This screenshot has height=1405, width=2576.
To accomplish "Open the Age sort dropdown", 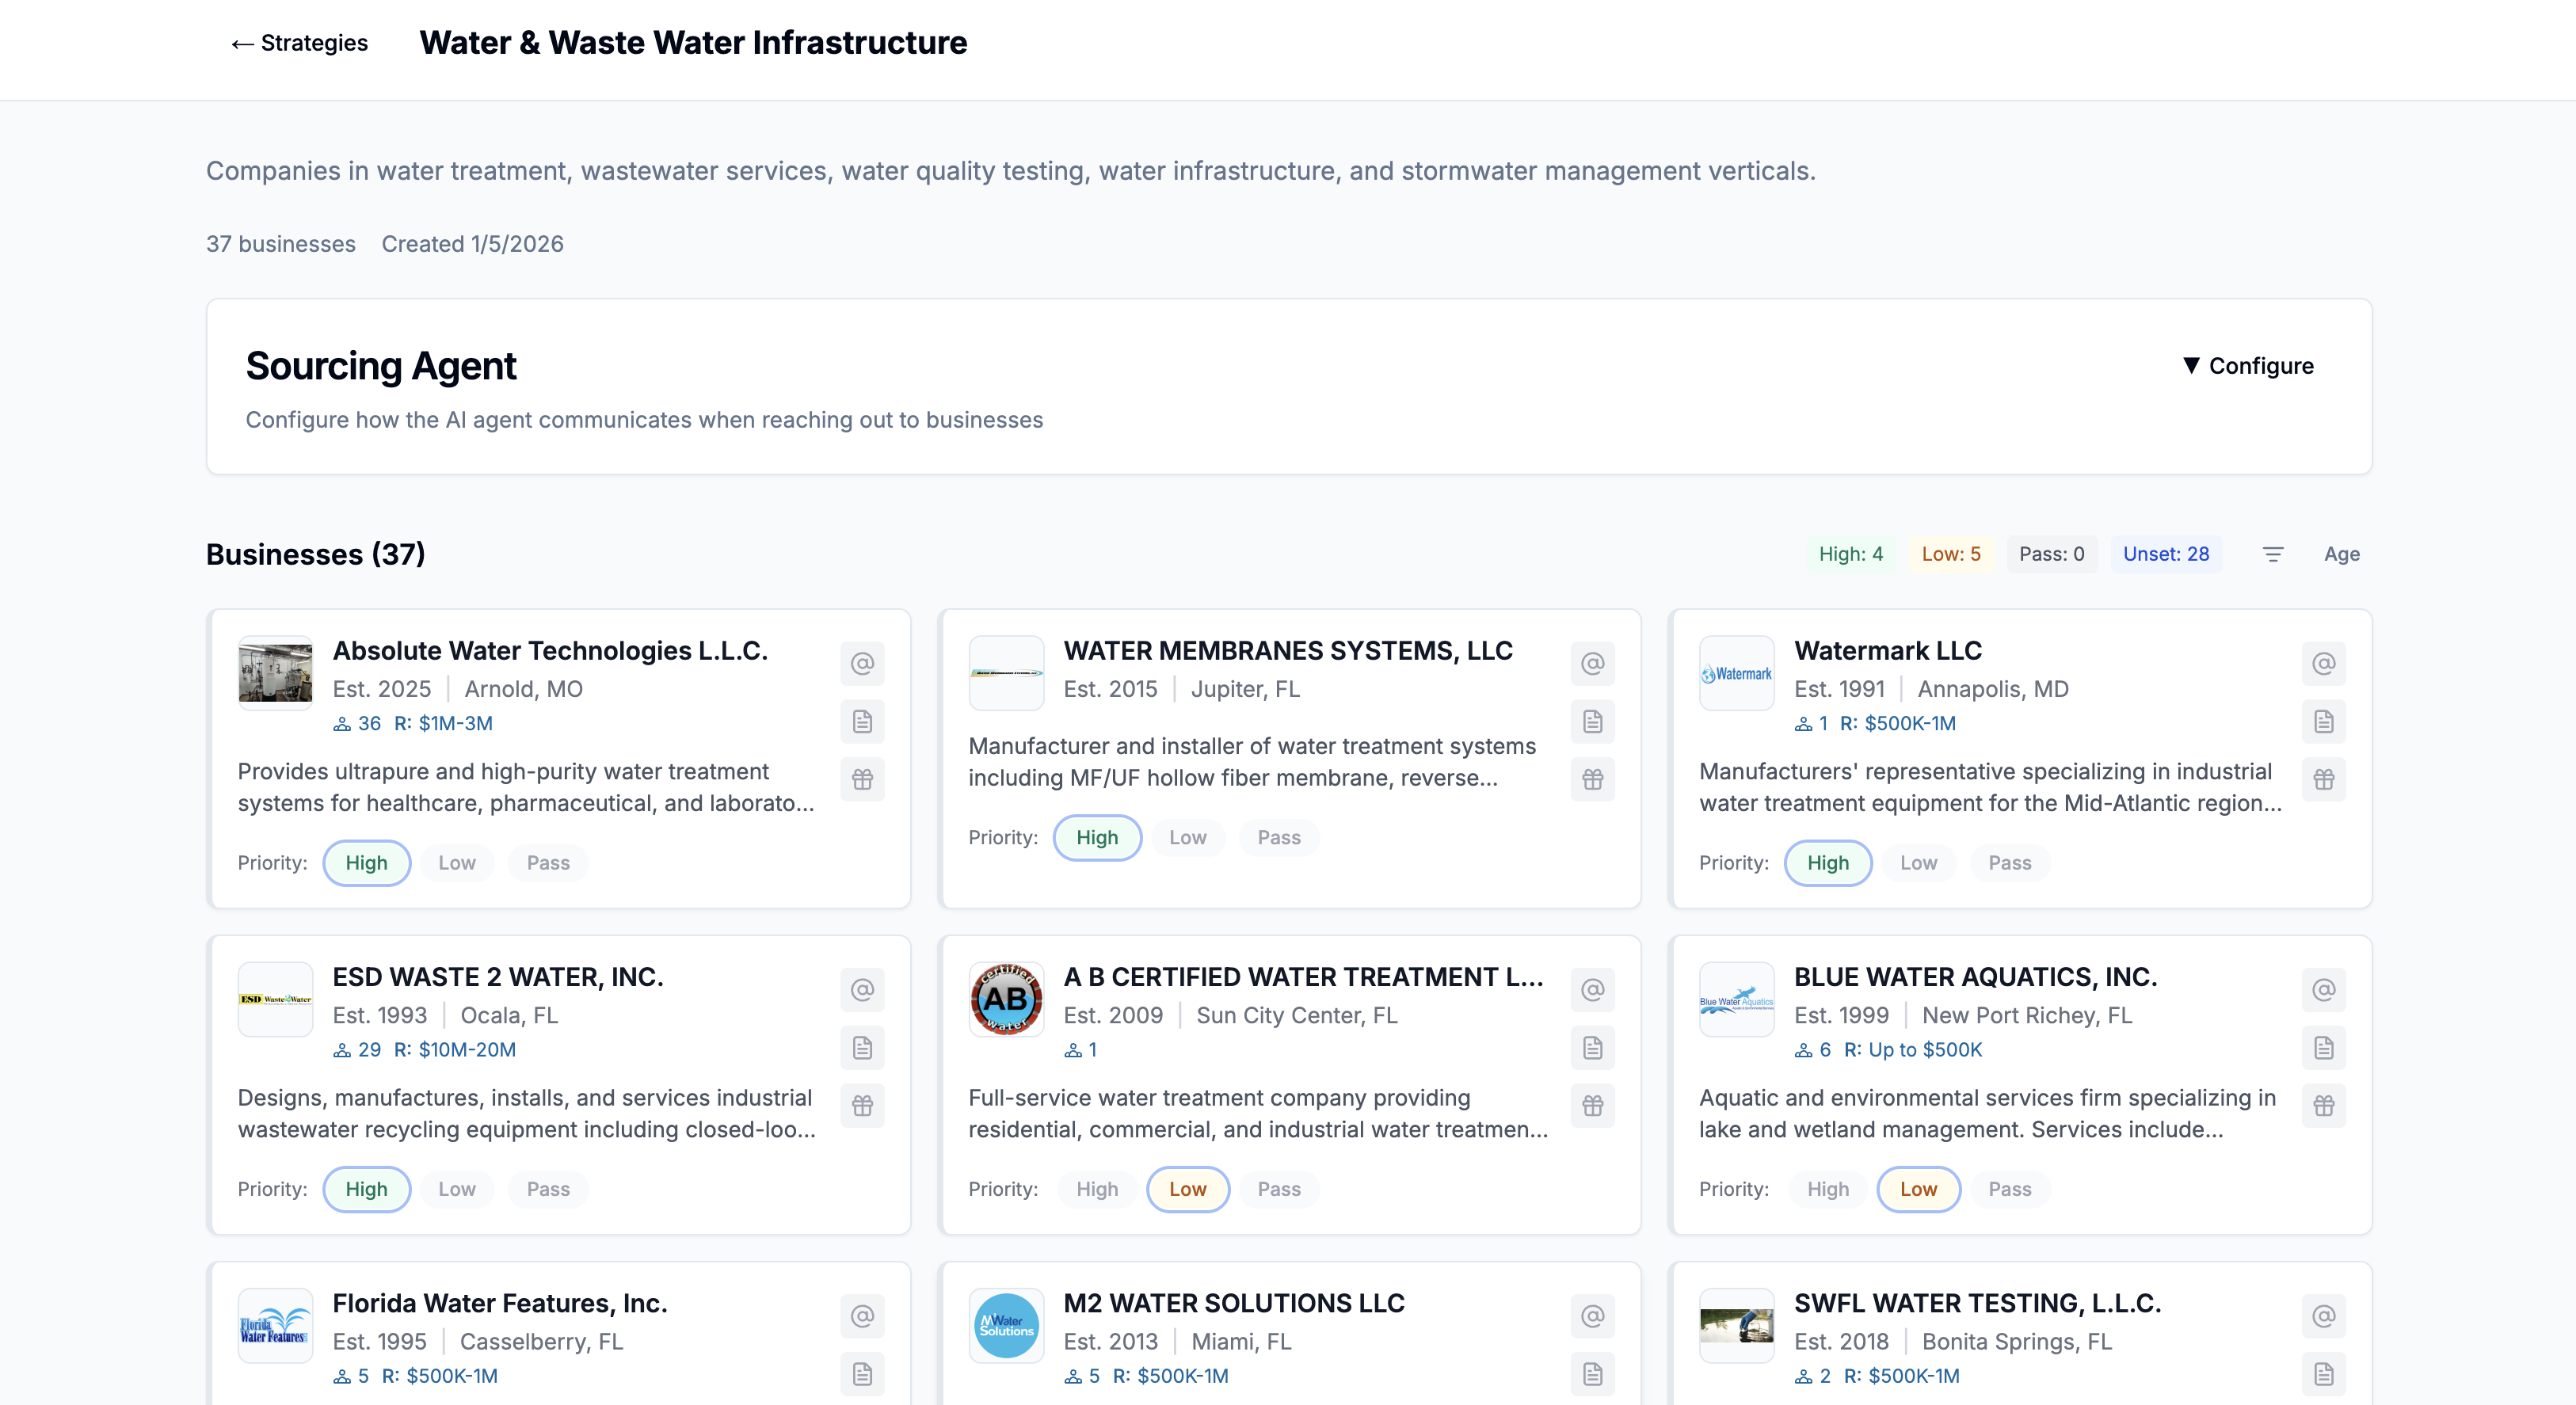I will [2341, 554].
